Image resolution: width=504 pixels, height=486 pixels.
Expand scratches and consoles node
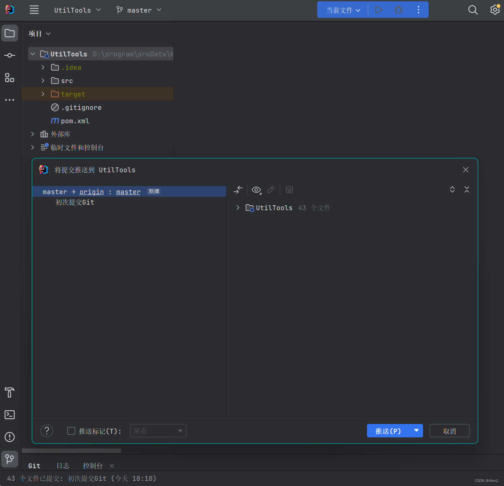coord(33,147)
